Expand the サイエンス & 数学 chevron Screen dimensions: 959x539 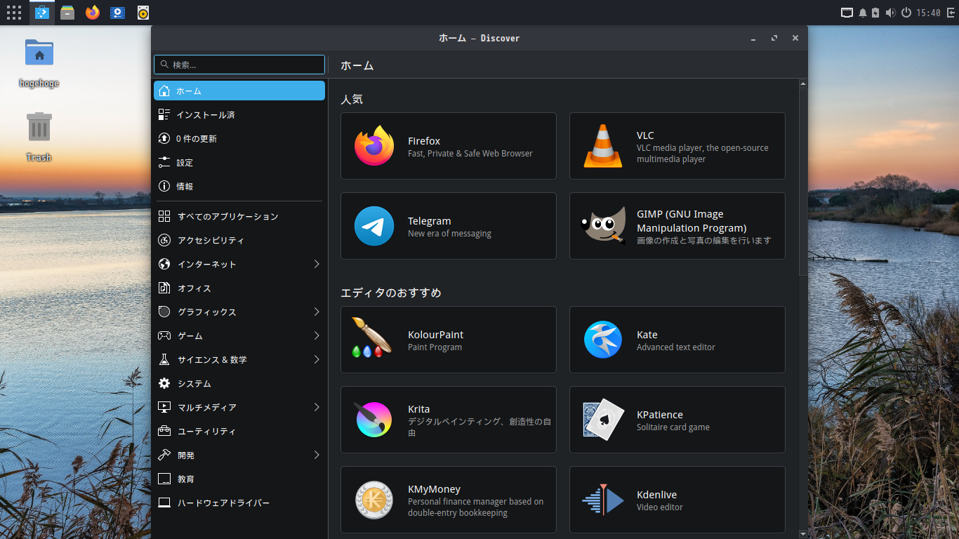tap(317, 359)
